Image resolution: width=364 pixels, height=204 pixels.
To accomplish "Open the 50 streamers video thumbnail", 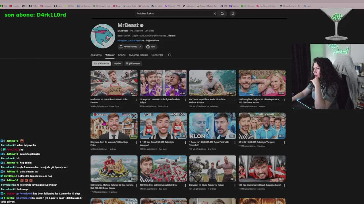I will 163,83.
